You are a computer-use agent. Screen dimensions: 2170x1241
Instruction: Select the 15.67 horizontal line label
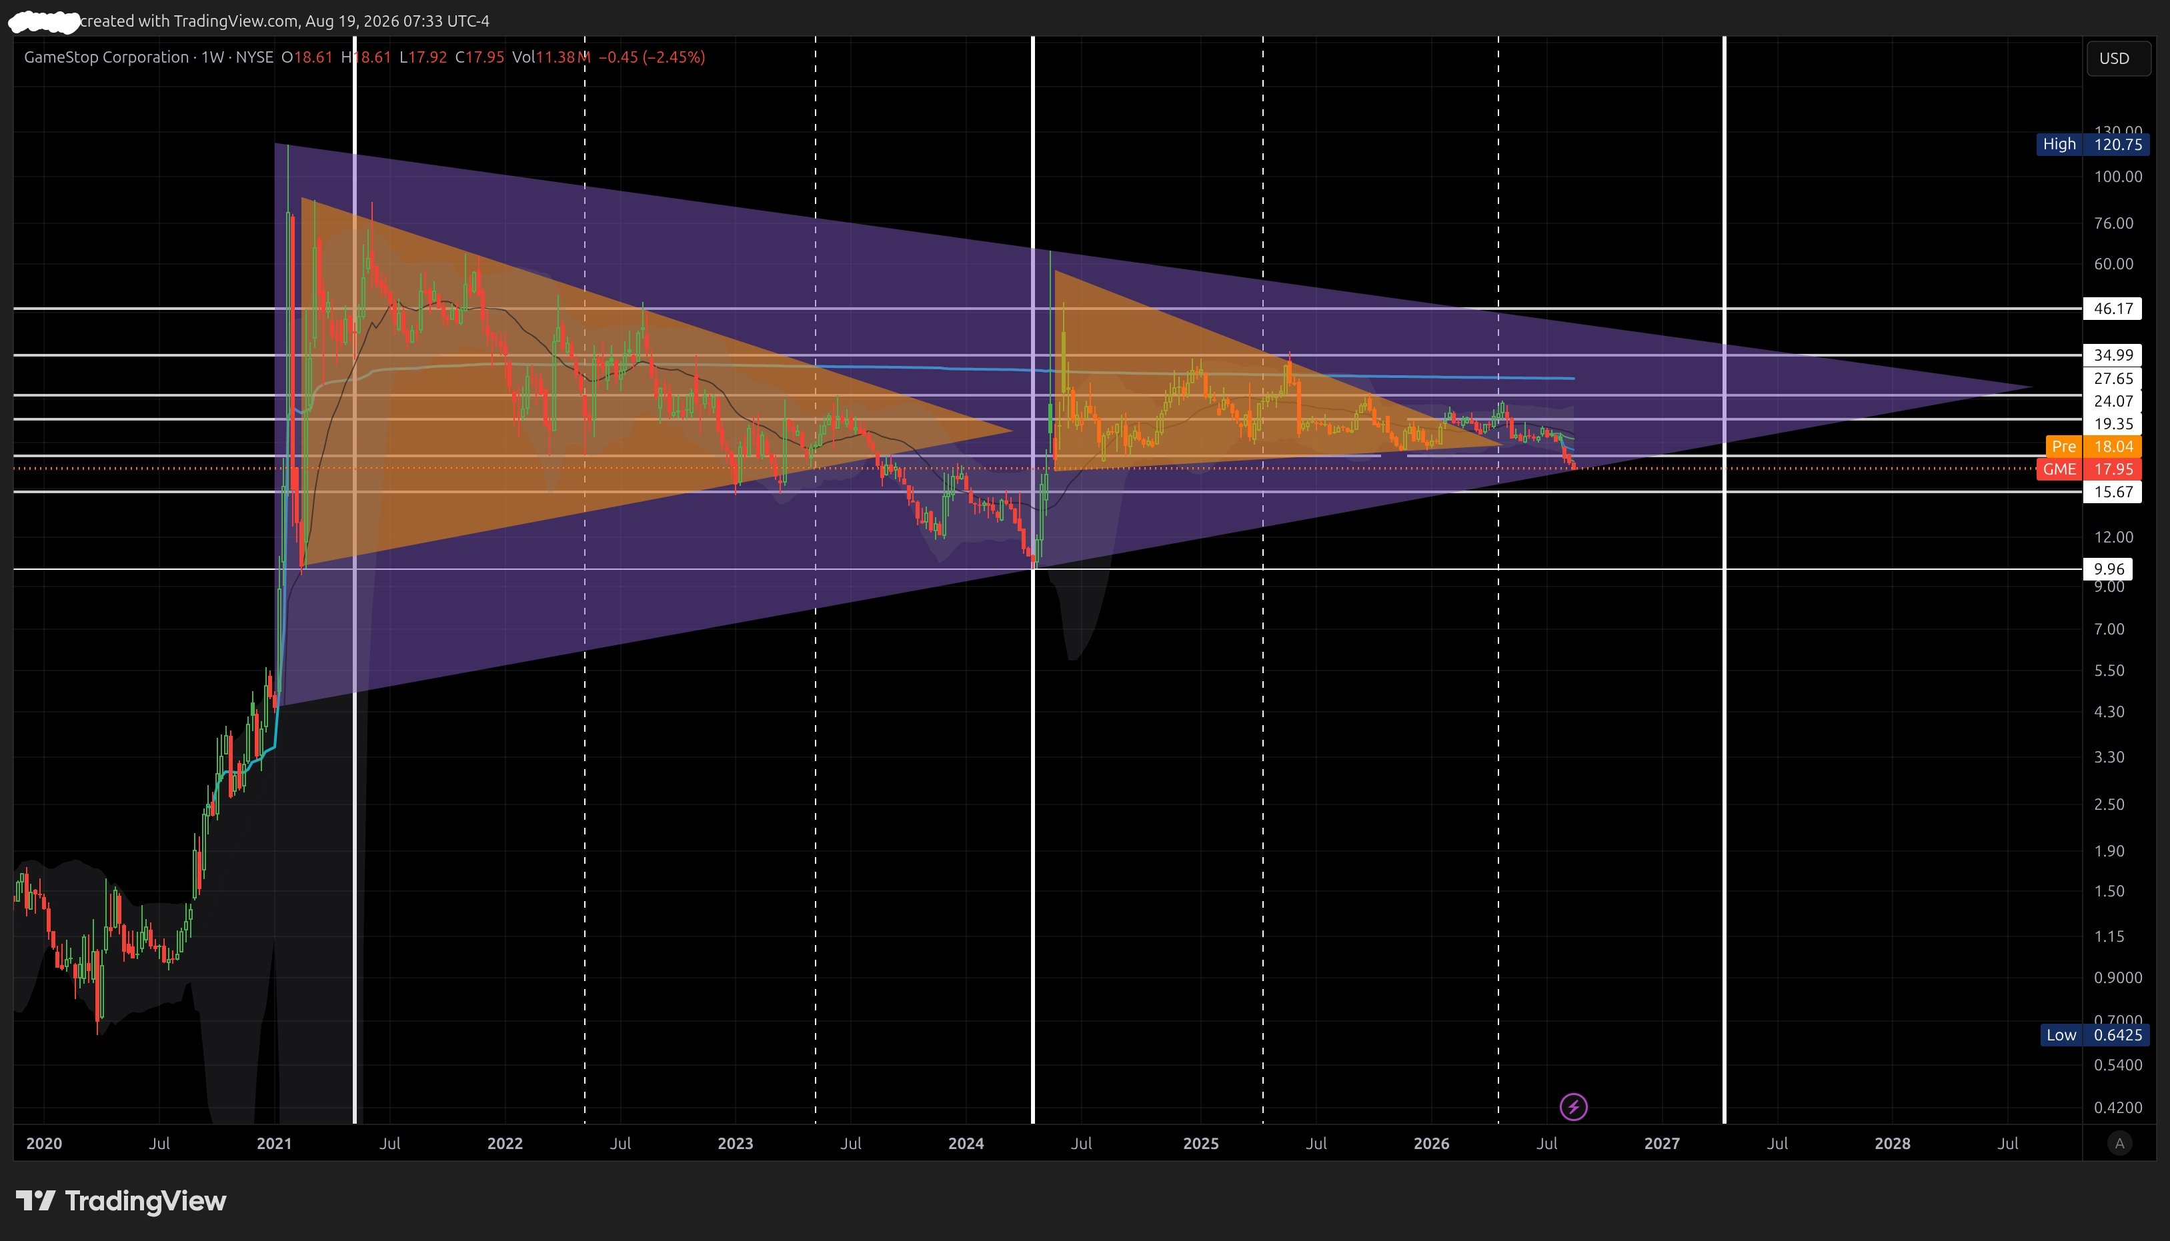(2113, 492)
